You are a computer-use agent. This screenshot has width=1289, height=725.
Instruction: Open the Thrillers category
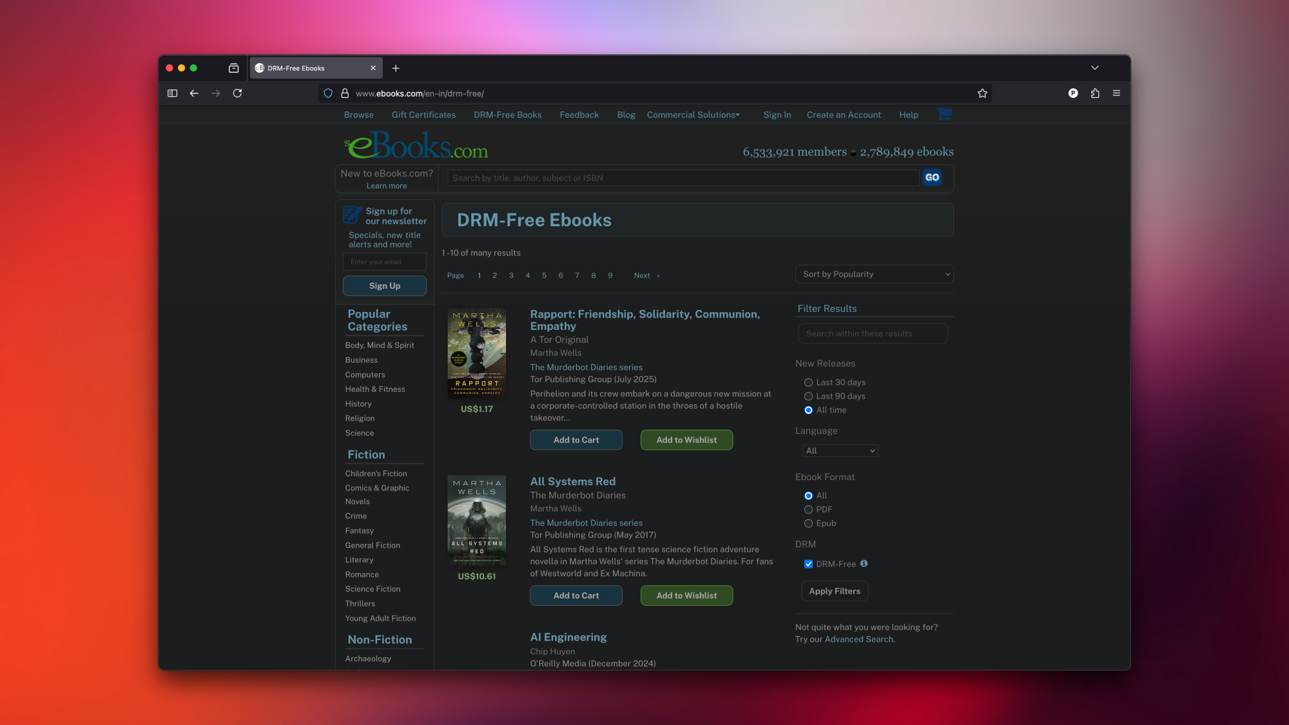(360, 604)
